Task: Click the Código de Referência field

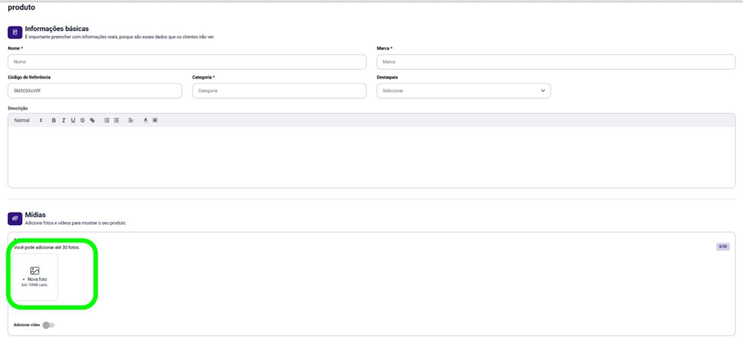Action: [x=95, y=91]
